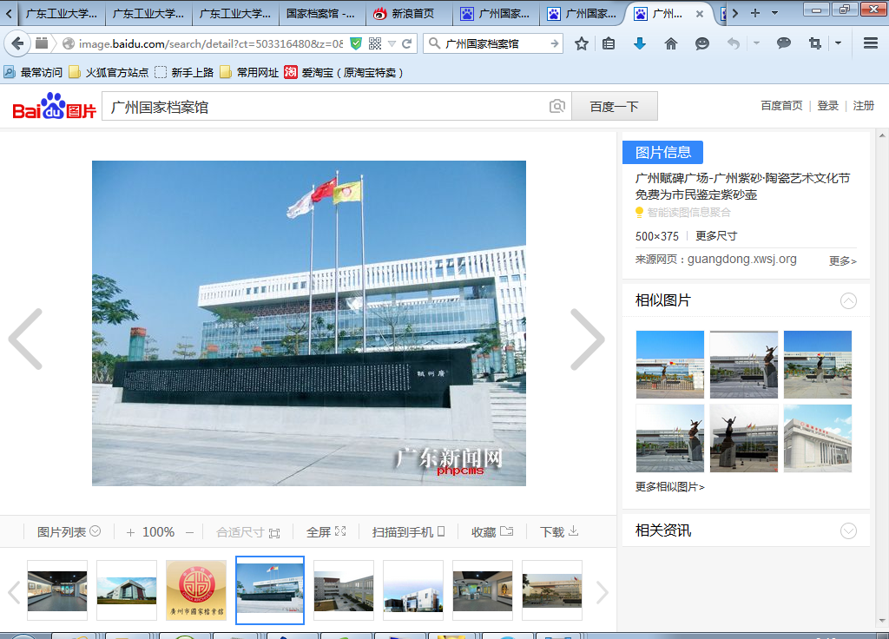Open the 更多相似图片 link
Image resolution: width=889 pixels, height=639 pixels.
669,487
